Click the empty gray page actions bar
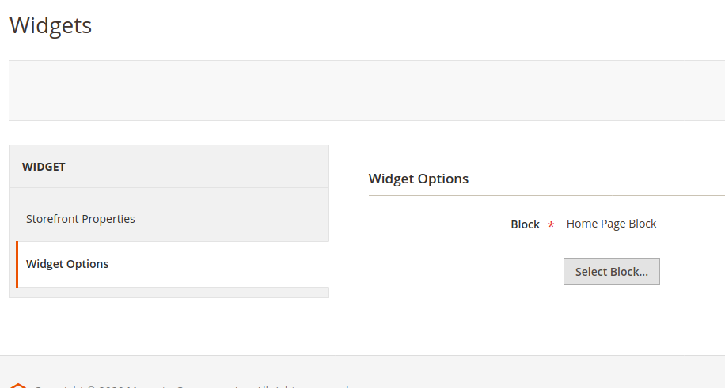This screenshot has width=725, height=388. click(364, 90)
